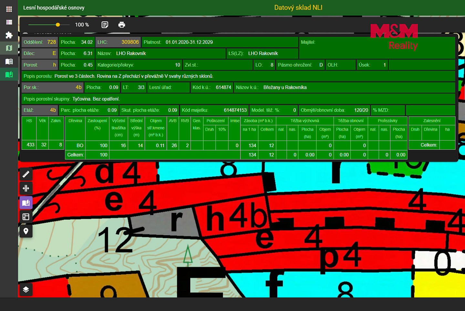This screenshot has height=311, width=465.
Task: Select the green forest book sidebar icon
Action: click(9, 74)
